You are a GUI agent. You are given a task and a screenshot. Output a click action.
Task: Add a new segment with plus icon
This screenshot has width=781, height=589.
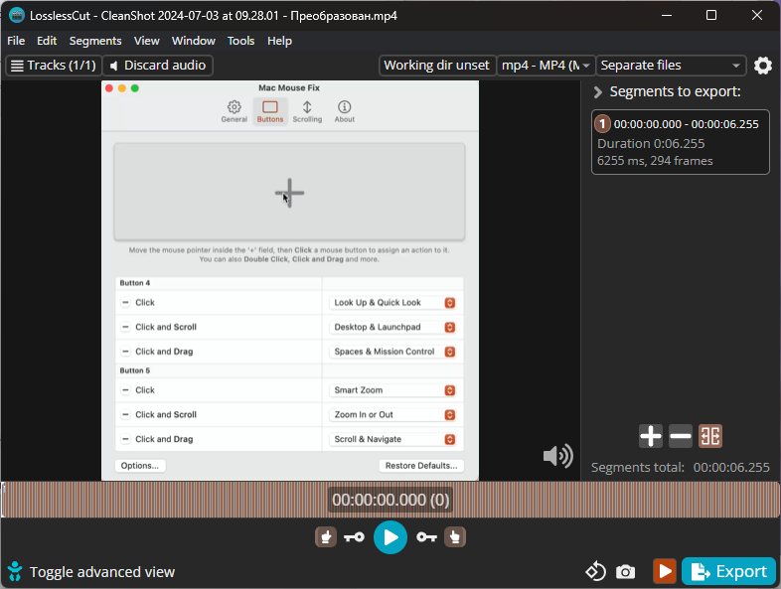(651, 436)
